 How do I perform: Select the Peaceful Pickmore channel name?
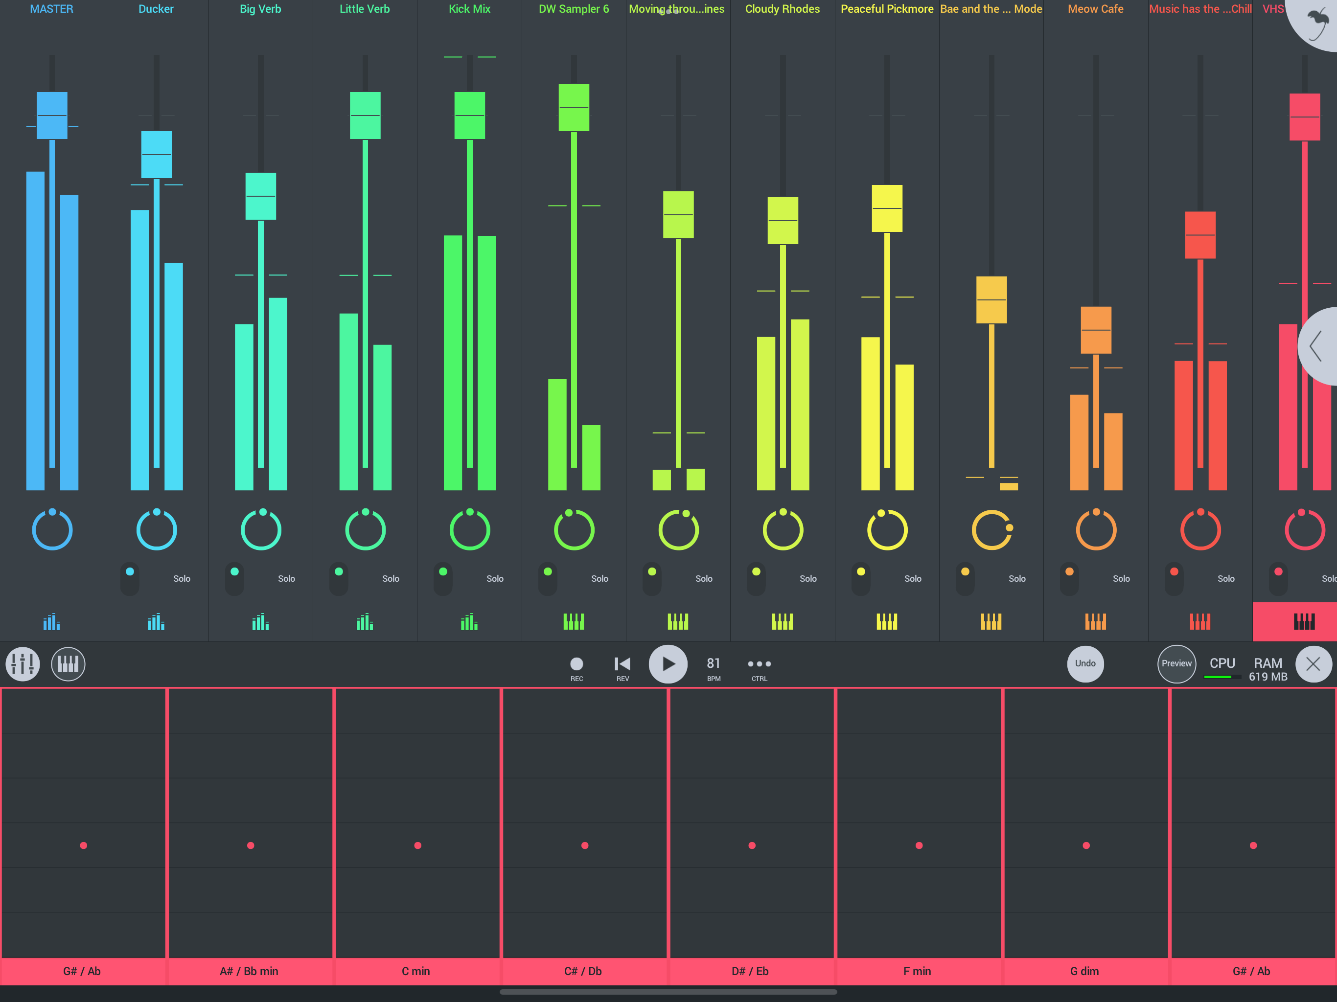pos(887,9)
